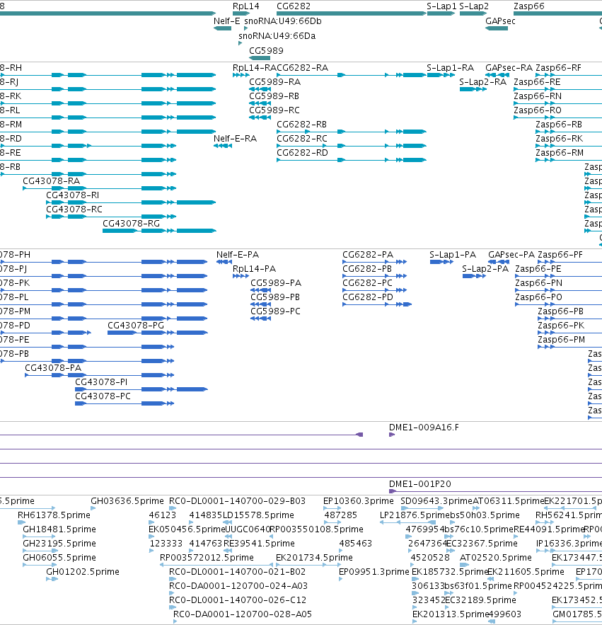Screen dimensions: 602x625
Task: Select the GAPsec gene feature
Action: point(497,28)
